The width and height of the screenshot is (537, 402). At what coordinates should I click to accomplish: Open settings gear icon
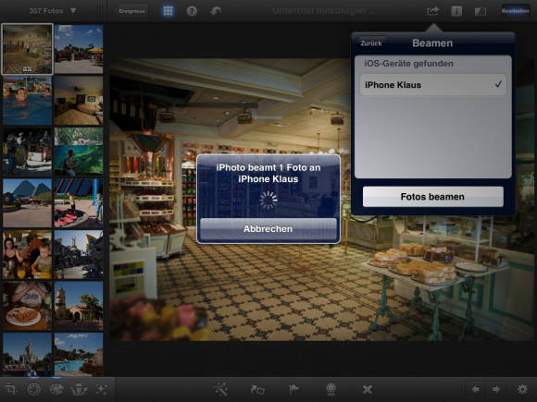[x=522, y=389]
